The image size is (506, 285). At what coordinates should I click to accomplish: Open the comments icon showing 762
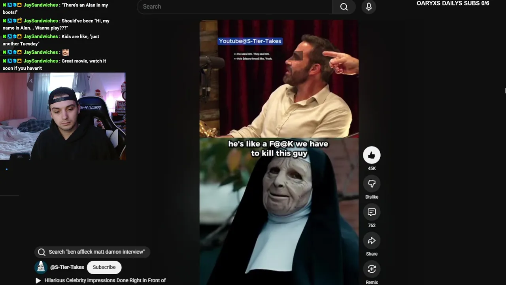372,212
